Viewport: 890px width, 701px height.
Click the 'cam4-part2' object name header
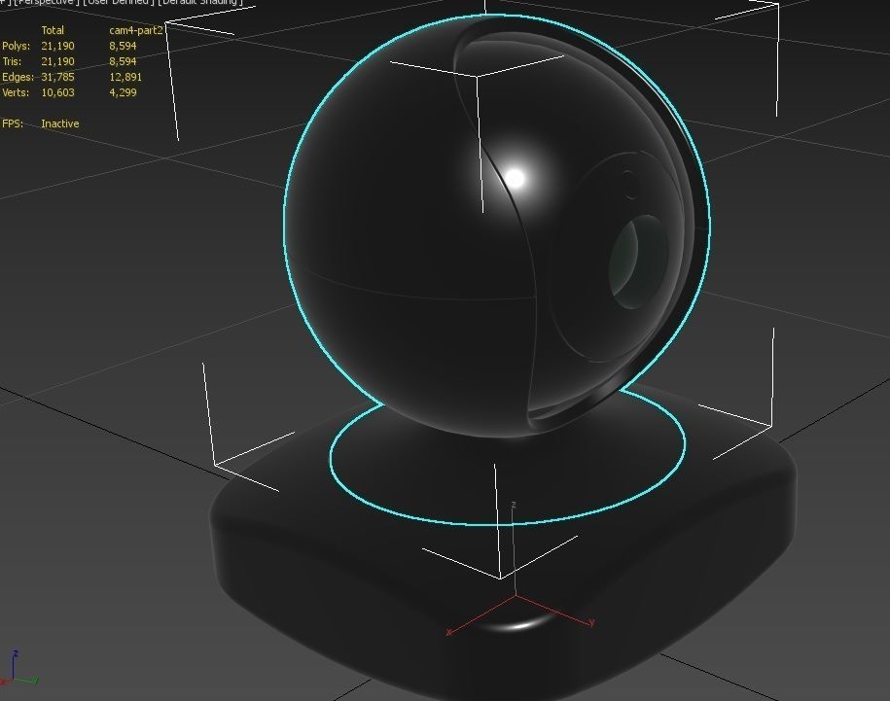136,30
